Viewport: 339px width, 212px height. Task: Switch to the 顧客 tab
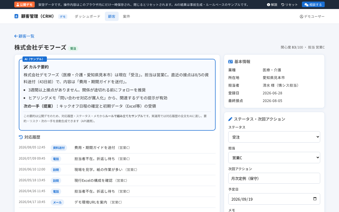click(x=112, y=16)
